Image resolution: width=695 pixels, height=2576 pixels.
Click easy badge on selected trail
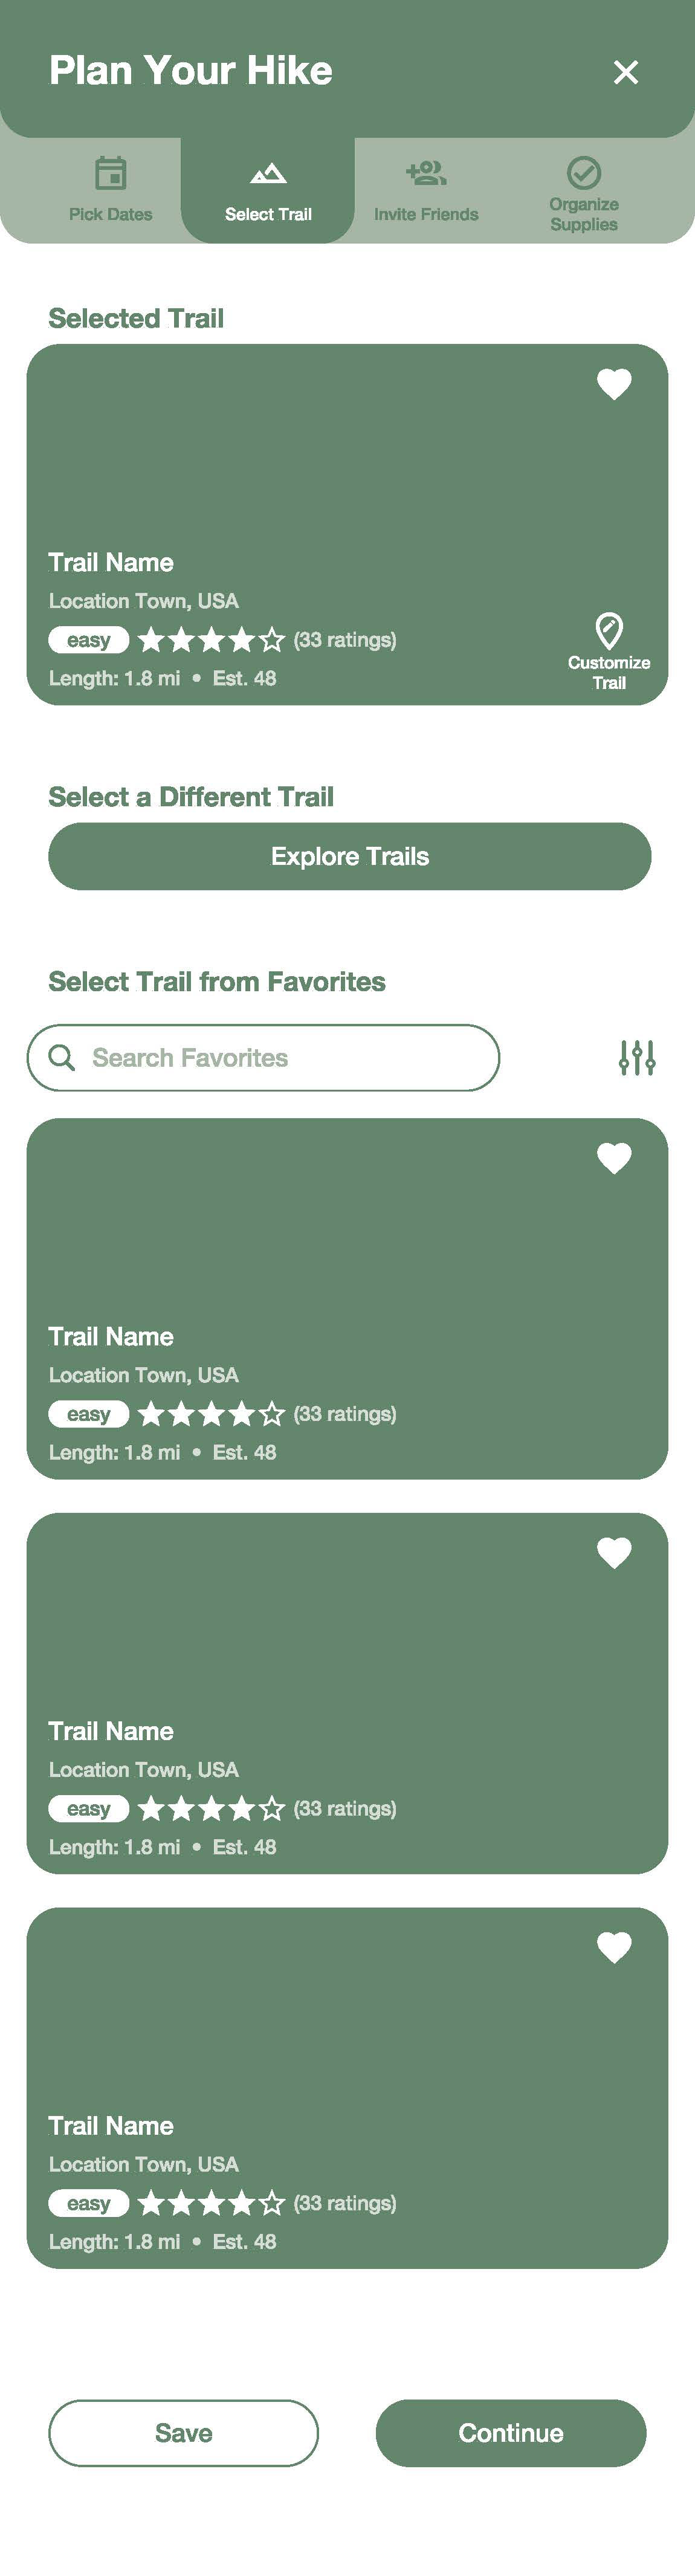click(x=89, y=640)
